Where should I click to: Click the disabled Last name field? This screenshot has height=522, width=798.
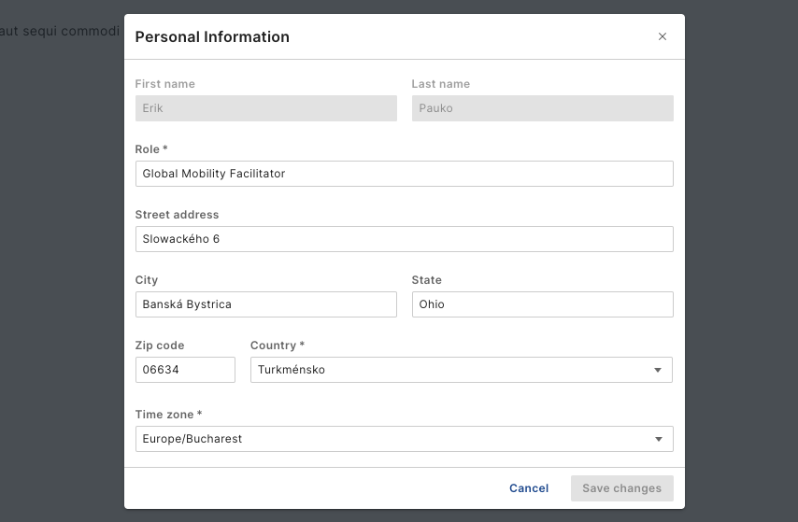point(542,108)
